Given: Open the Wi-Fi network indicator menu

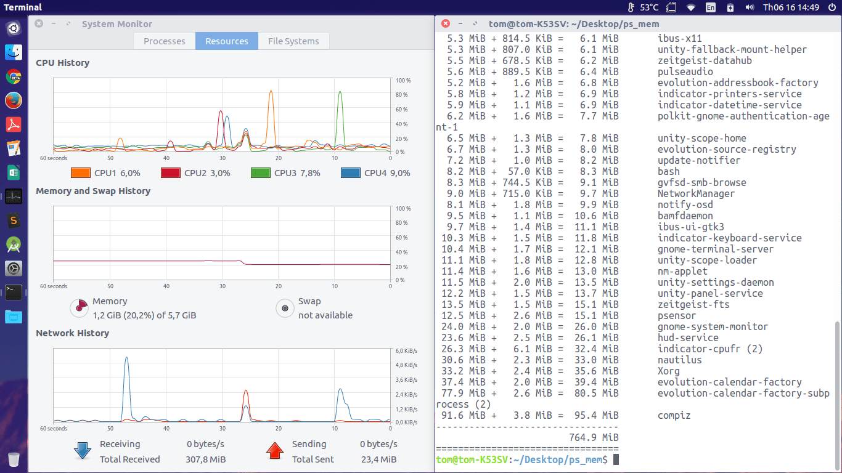Looking at the screenshot, I should point(691,7).
